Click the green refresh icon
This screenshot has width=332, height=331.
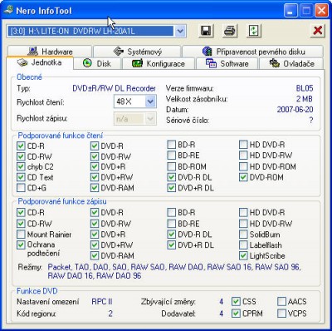point(253,31)
